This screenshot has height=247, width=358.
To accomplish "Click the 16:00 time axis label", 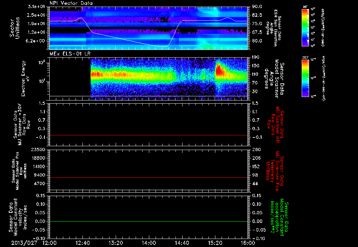I will tap(248, 242).
